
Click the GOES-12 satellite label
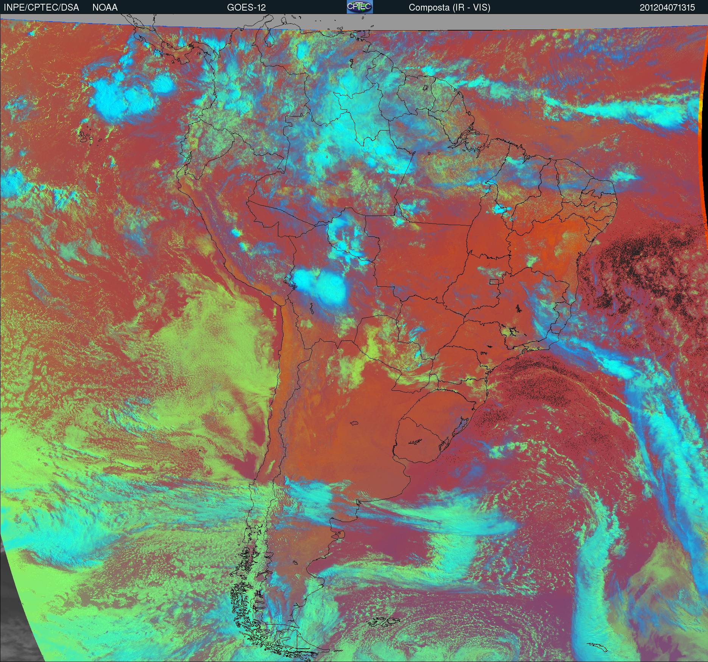coord(246,8)
